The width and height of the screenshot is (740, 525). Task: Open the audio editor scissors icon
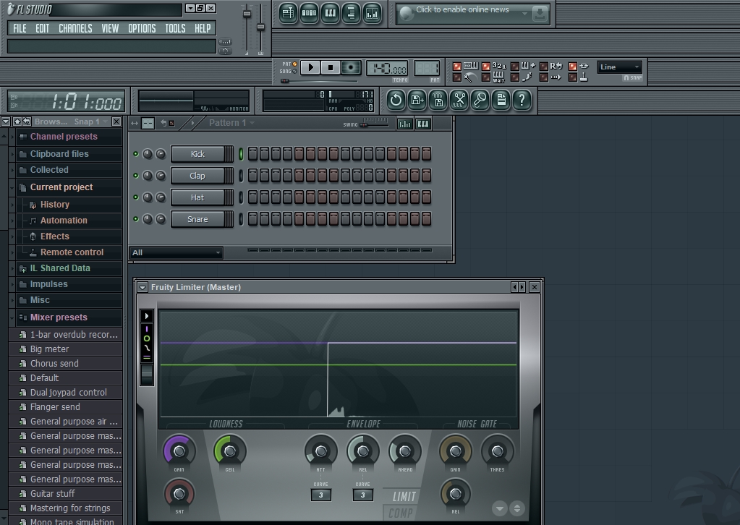[459, 100]
